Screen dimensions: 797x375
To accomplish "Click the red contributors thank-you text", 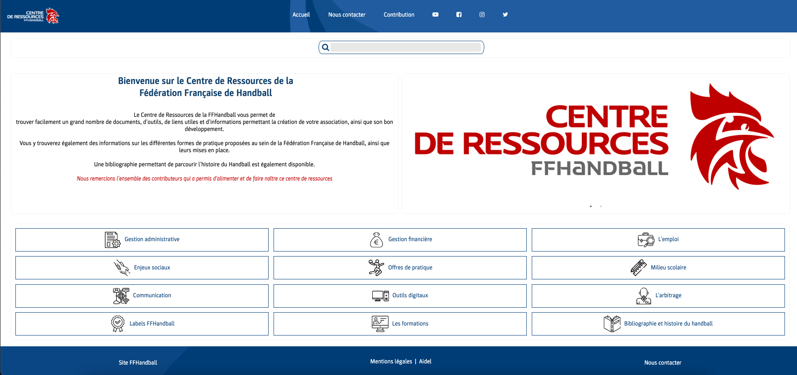I will click(204, 178).
